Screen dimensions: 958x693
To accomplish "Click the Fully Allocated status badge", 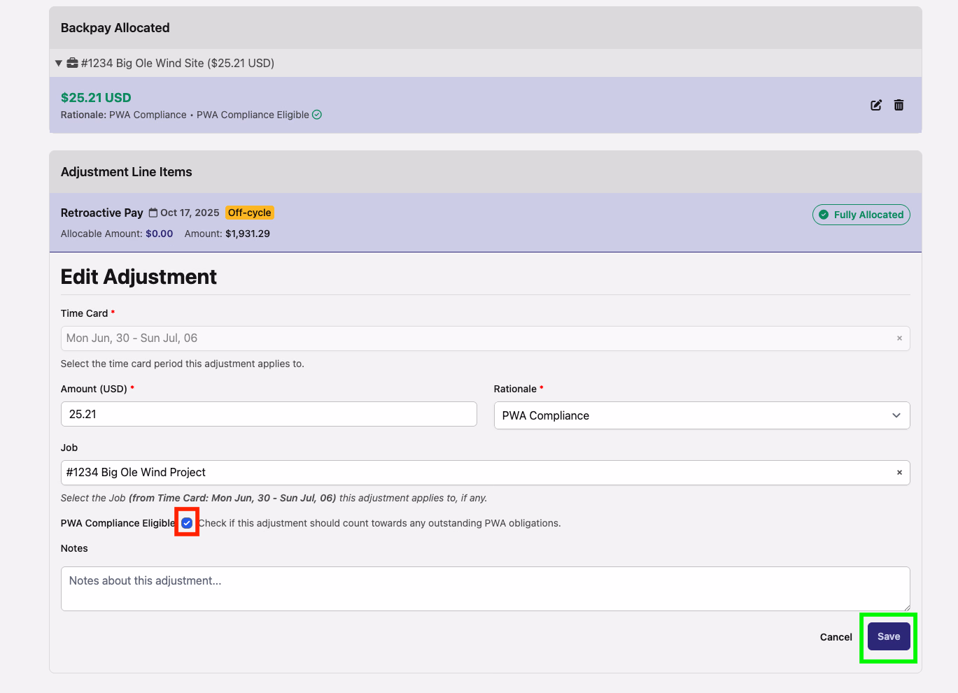I will pyautogui.click(x=861, y=215).
